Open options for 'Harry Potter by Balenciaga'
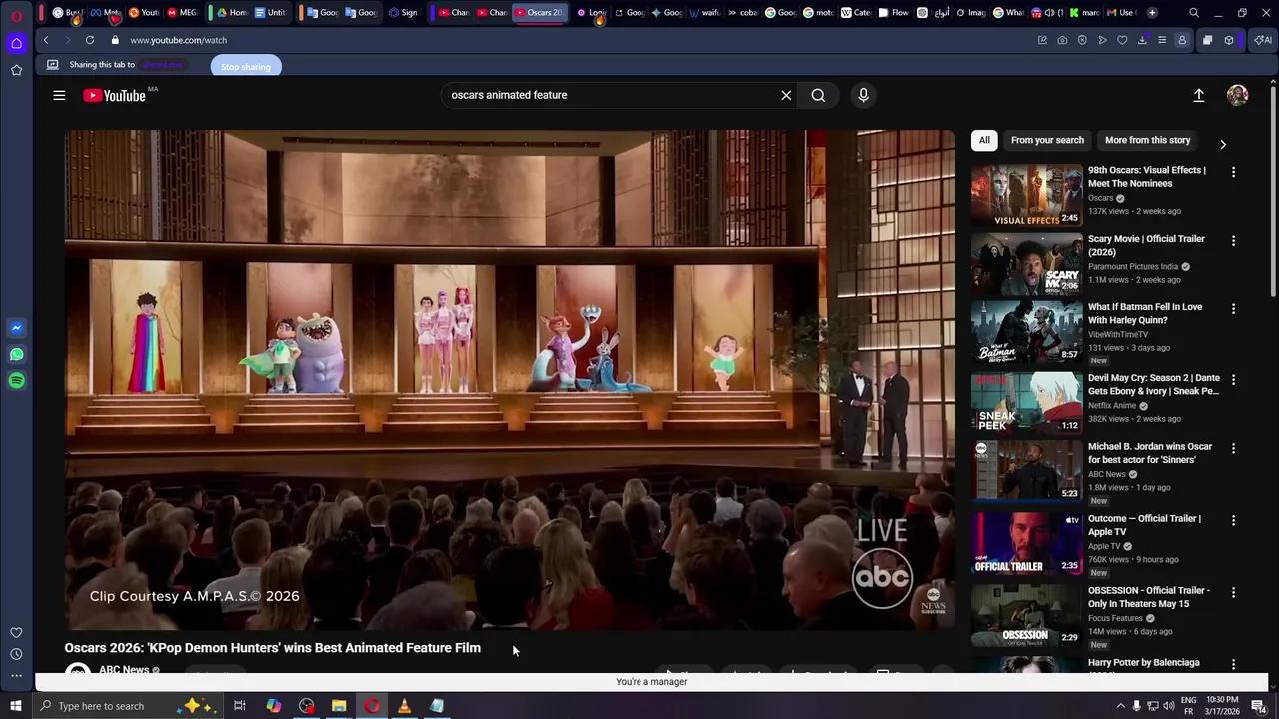The image size is (1279, 719). (1233, 664)
